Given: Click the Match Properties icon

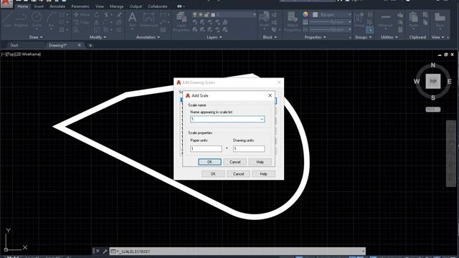Looking at the screenshot, I should click(x=292, y=21).
